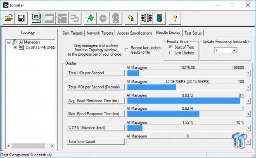Click Total MBs per Second (Decimal) button

(x=96, y=87)
